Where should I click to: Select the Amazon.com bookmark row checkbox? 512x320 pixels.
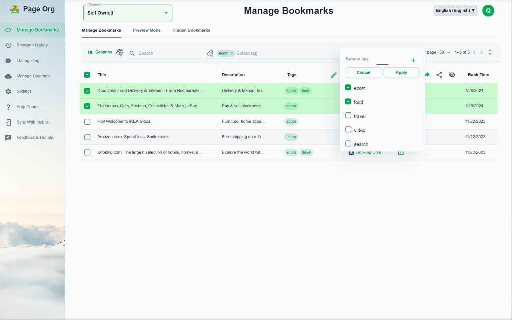(x=87, y=137)
